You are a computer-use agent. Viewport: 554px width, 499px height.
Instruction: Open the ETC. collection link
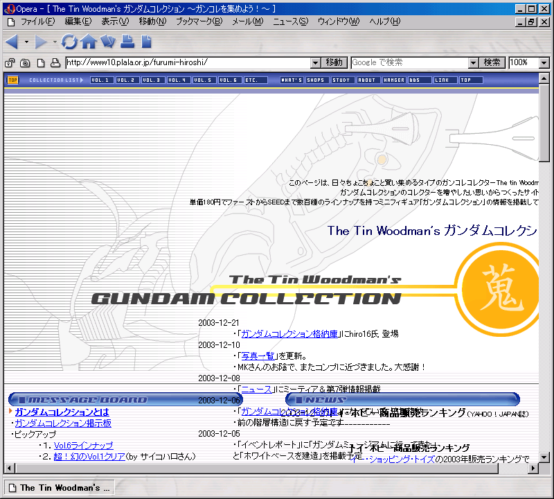256,80
